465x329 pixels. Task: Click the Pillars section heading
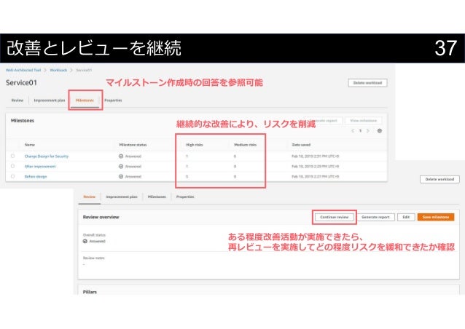point(90,292)
